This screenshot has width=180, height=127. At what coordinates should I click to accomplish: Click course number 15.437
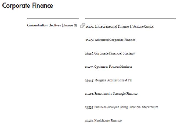89,67
